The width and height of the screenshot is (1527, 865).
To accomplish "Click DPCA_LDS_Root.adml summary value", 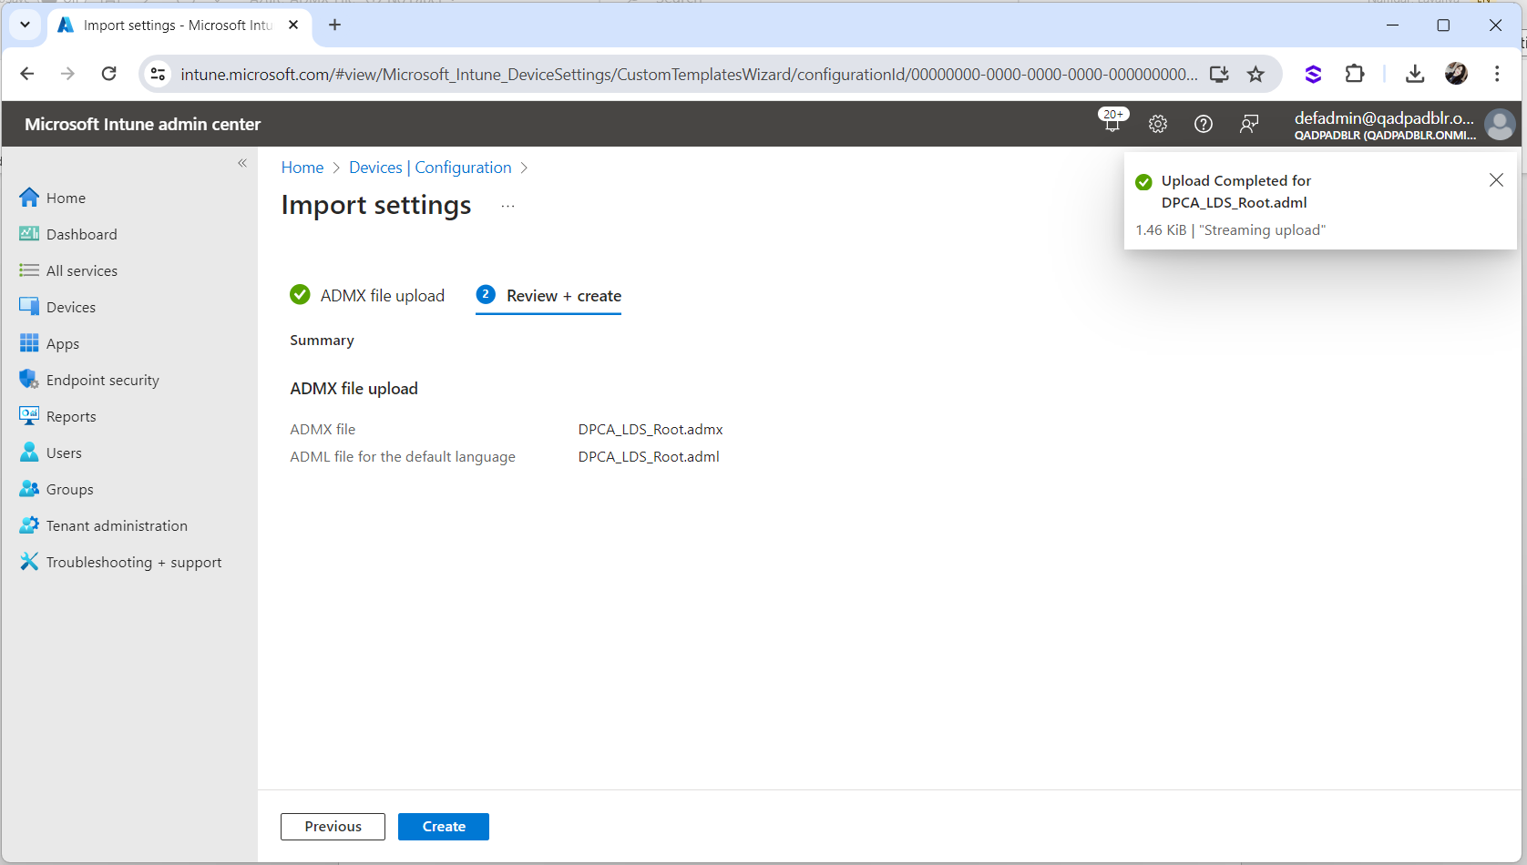I will pos(649,457).
